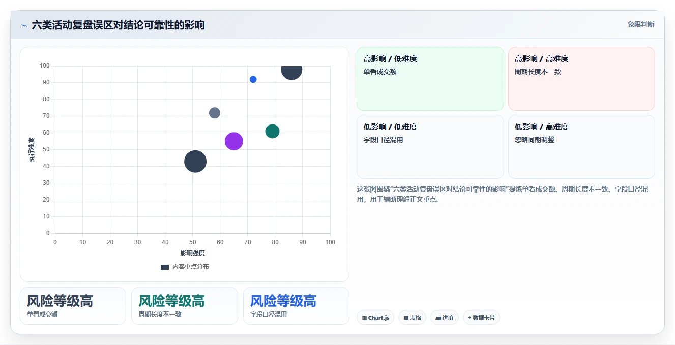The image size is (675, 345).
Task: Open the 进度 chip
Action: [445, 318]
